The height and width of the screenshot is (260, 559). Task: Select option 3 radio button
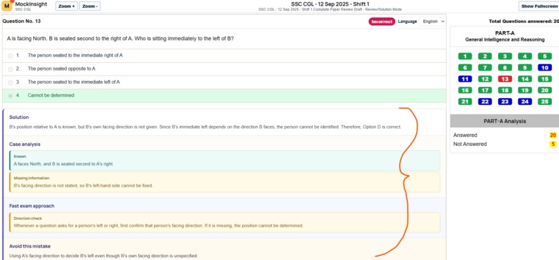click(10, 82)
